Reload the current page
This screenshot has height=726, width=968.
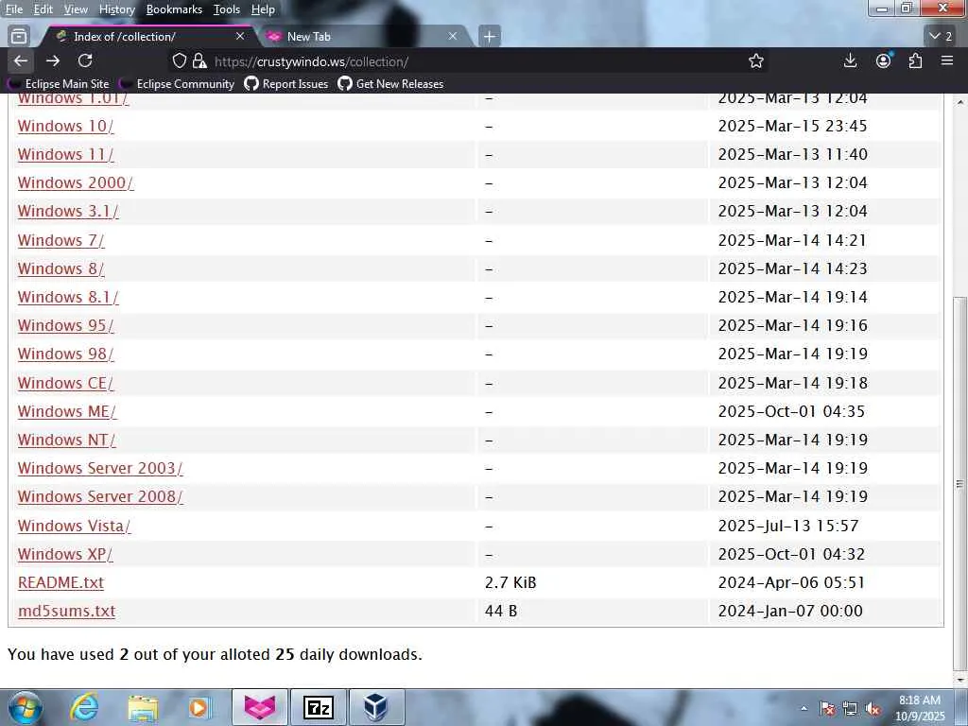tap(85, 60)
